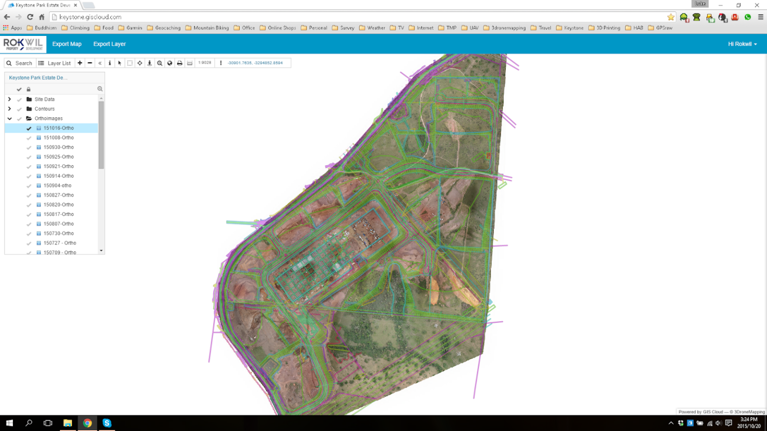Click the globe full-extent icon

[x=169, y=63]
